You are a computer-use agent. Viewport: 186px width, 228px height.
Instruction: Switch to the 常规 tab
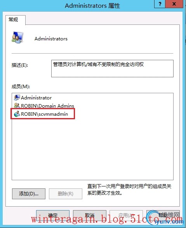click(13, 20)
